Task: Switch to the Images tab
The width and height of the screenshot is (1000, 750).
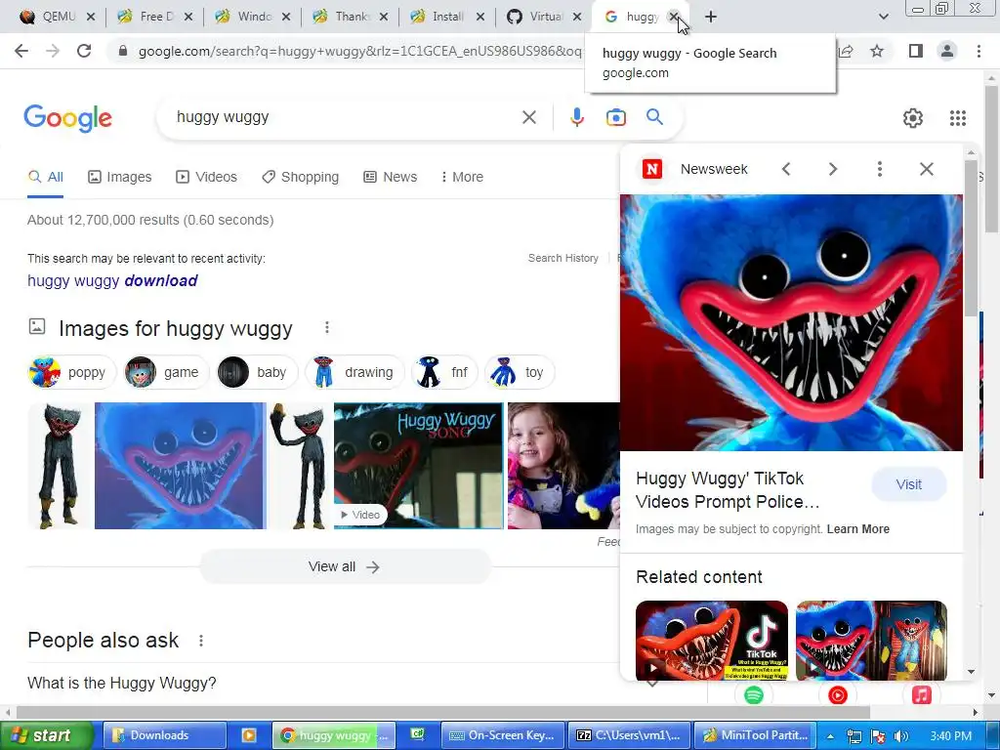Action: pyautogui.click(x=120, y=177)
